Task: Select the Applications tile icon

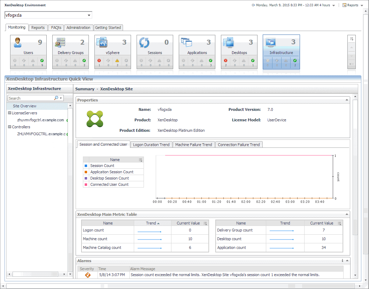Action: pyautogui.click(x=186, y=43)
